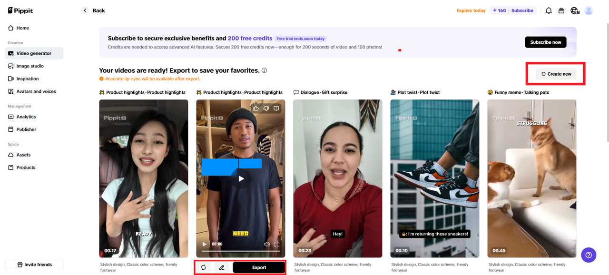Open the Funny meme Talking pets video
The width and height of the screenshot is (609, 275).
pyautogui.click(x=531, y=178)
